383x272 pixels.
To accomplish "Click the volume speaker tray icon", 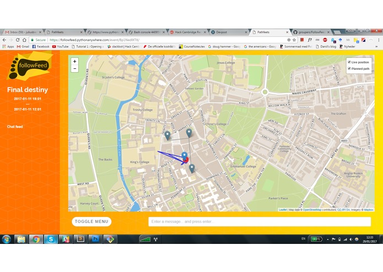I will [x=351, y=240].
